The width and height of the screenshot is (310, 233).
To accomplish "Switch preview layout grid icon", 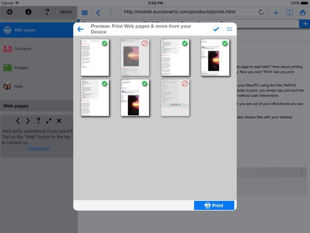I will [x=229, y=29].
